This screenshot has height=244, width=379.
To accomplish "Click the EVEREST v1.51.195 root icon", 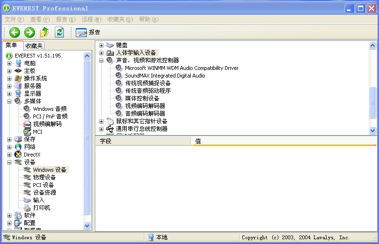I will [9, 56].
